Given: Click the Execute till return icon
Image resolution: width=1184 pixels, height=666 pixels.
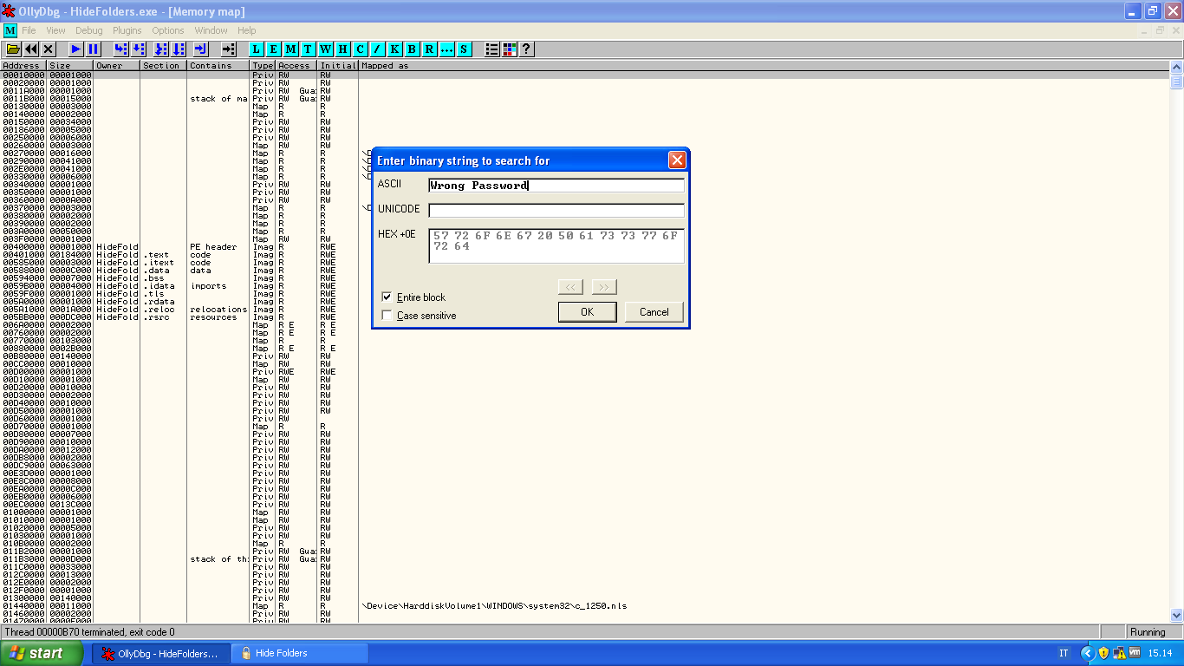Looking at the screenshot, I should [x=200, y=49].
